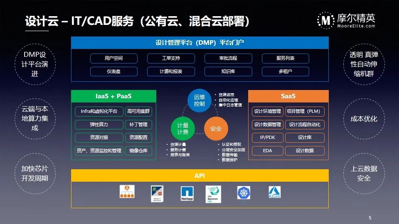Screen dimensions: 399x224
Task: Open the 镜像仓库 box
Action: pyautogui.click(x=138, y=151)
